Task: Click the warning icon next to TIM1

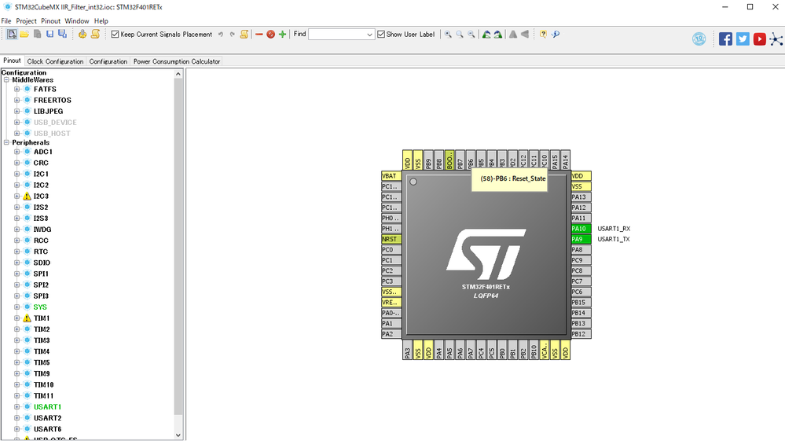Action: tap(27, 318)
